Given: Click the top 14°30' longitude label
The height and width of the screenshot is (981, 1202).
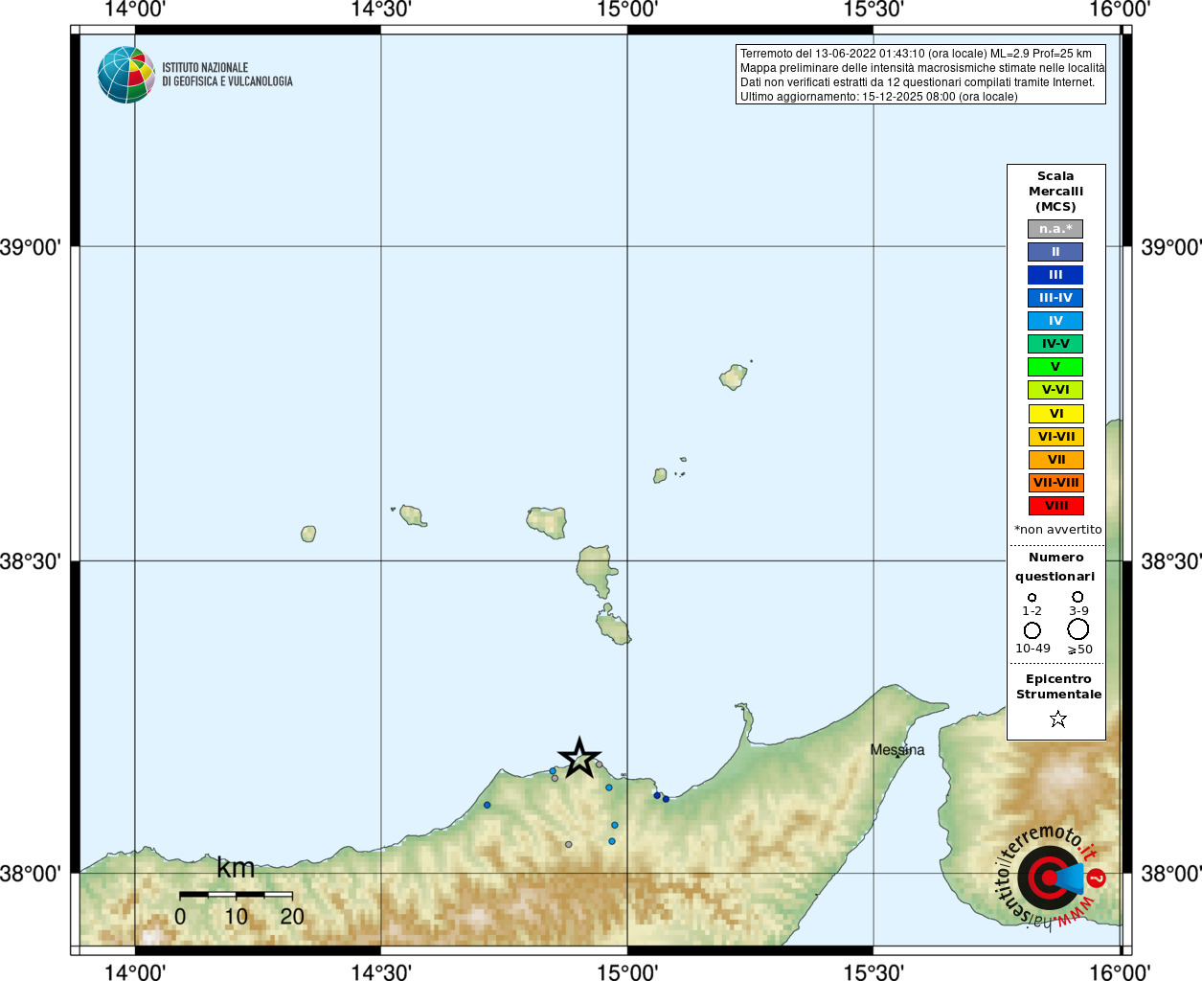Looking at the screenshot, I should (x=381, y=10).
